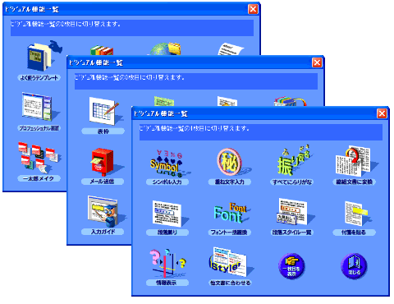394x304 pixels.
Task: Click the globe and folder icon in rear window
Action: pyautogui.click(x=166, y=48)
